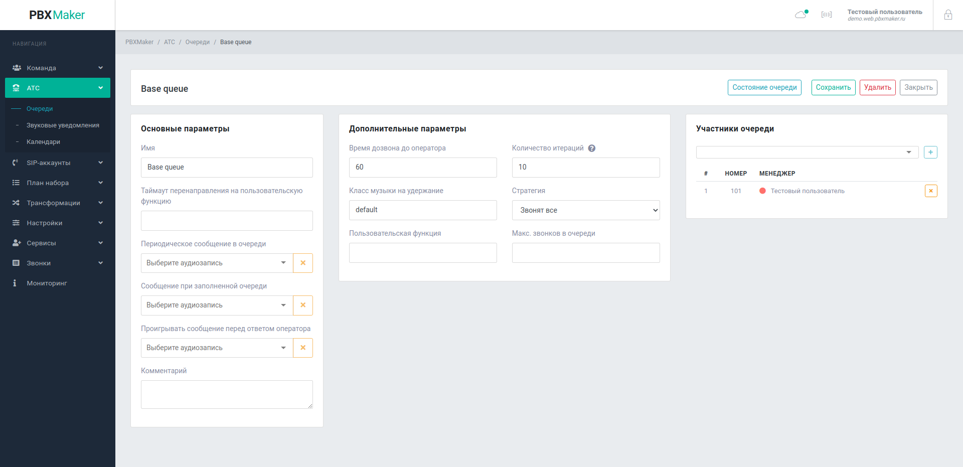The image size is (963, 467).
Task: Remove Тестовый пользователь from queue members
Action: [930, 191]
